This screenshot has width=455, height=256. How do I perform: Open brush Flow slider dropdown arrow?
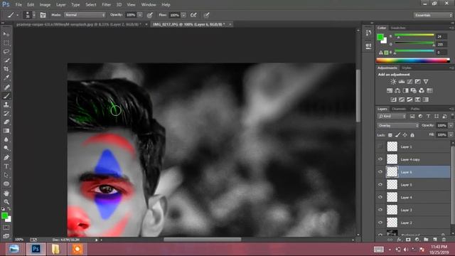183,15
